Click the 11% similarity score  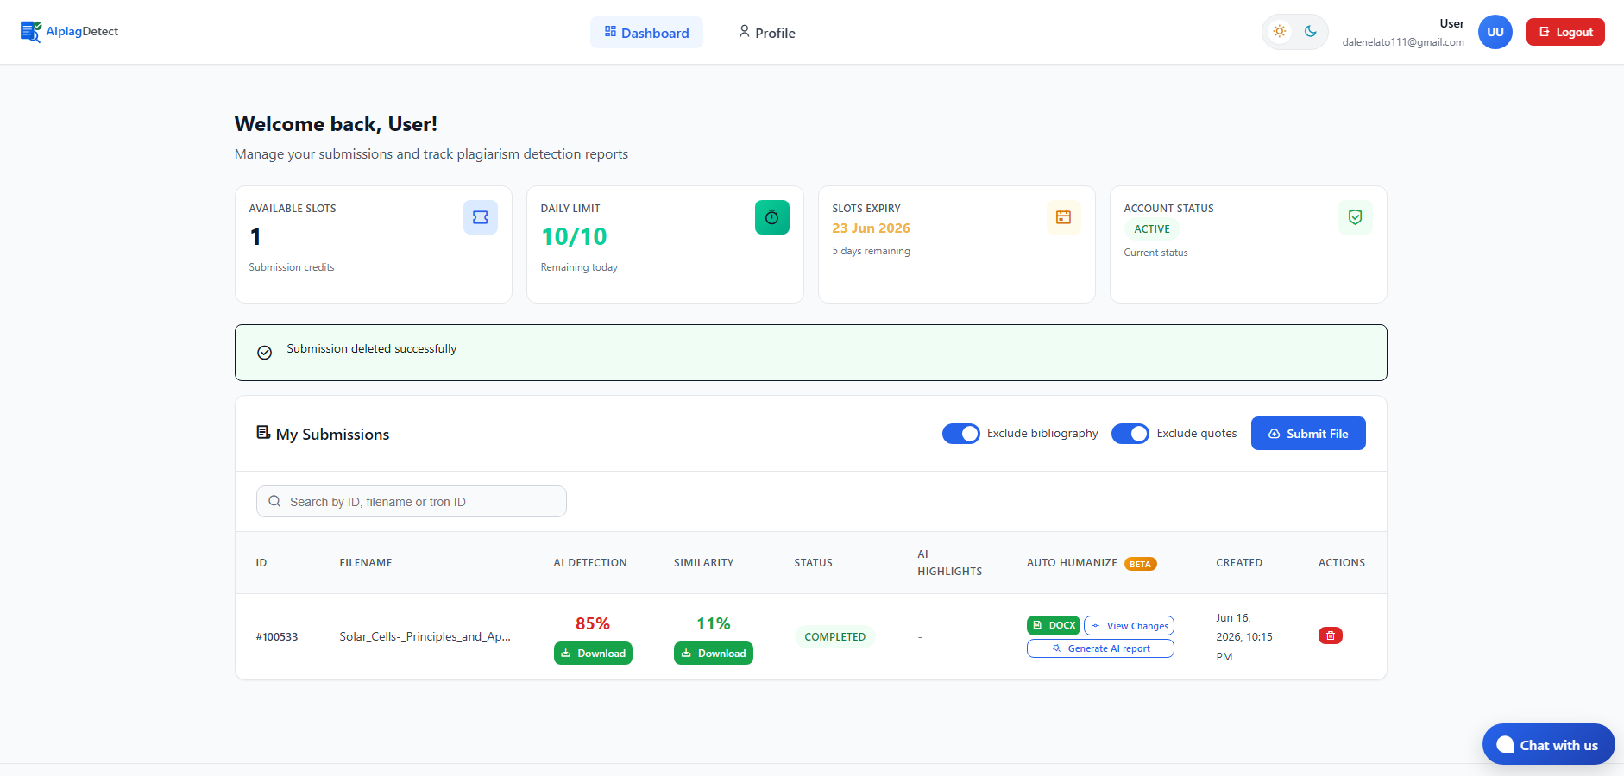click(714, 623)
